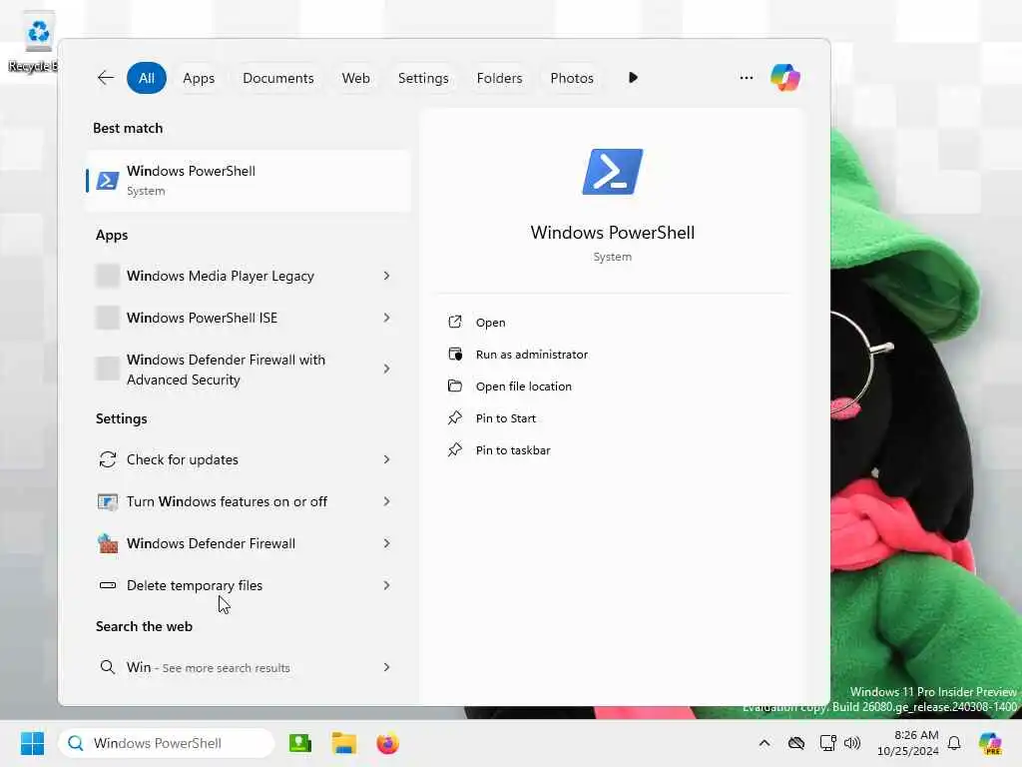Choose Run as administrator

coord(532,355)
